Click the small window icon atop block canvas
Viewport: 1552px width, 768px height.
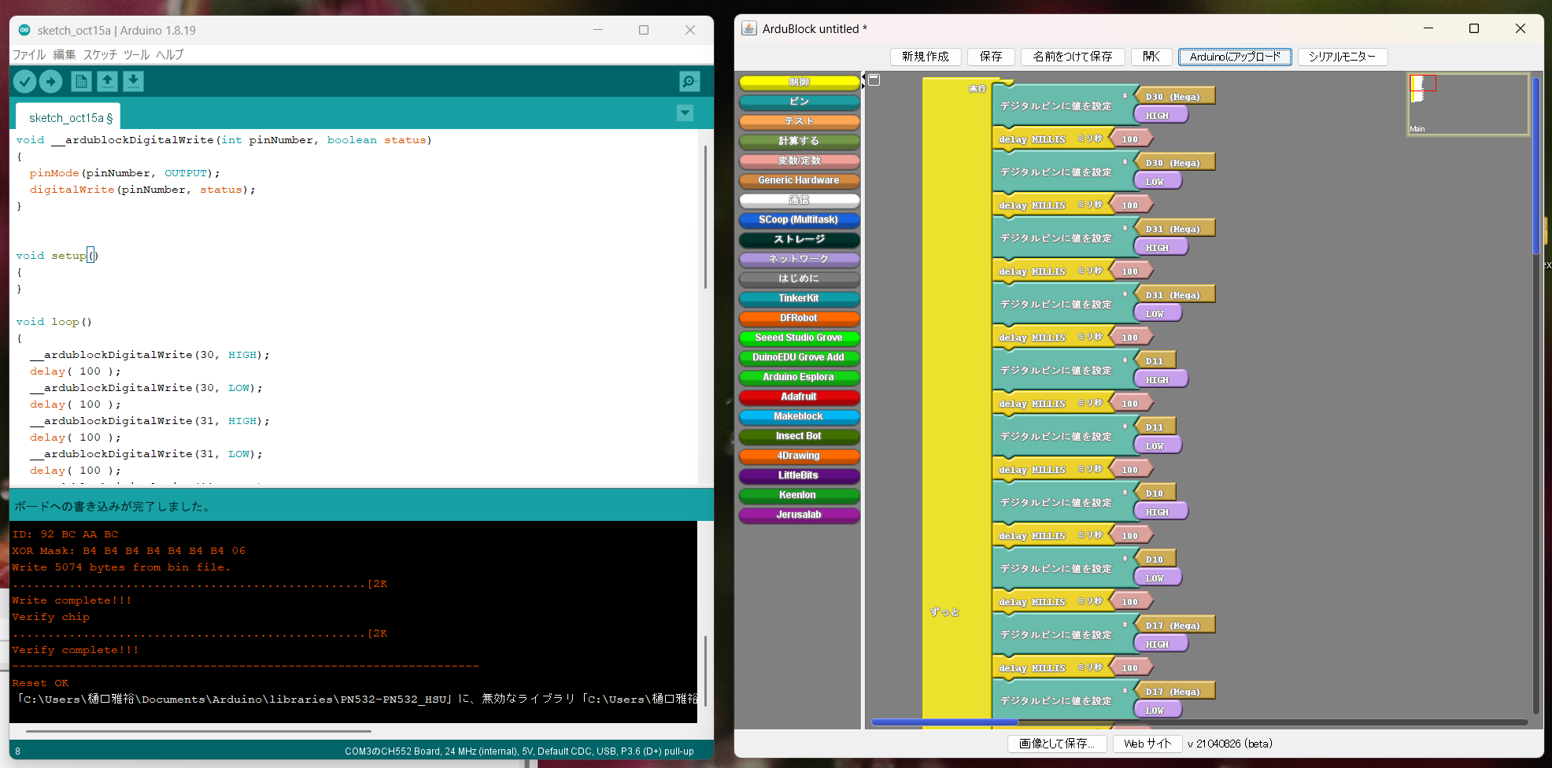point(874,80)
